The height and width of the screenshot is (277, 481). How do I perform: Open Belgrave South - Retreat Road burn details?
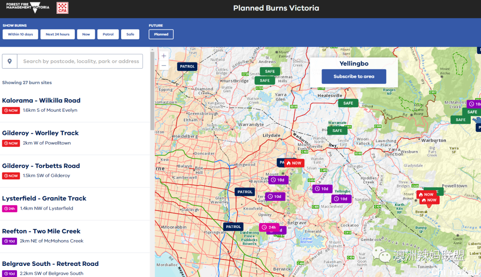[x=50, y=264]
